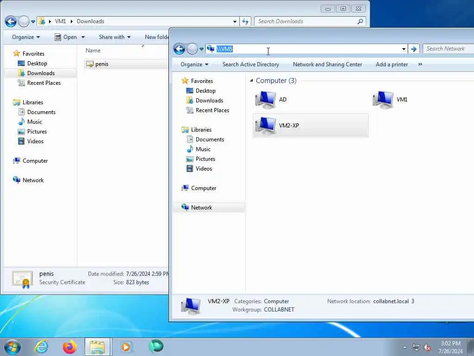Viewport: 474px width, 356px height.
Task: Open Start menu orb
Action: click(12, 347)
